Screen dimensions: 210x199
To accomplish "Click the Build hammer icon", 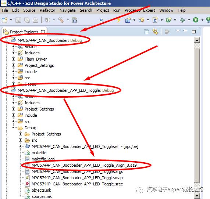I will tap(61, 20).
